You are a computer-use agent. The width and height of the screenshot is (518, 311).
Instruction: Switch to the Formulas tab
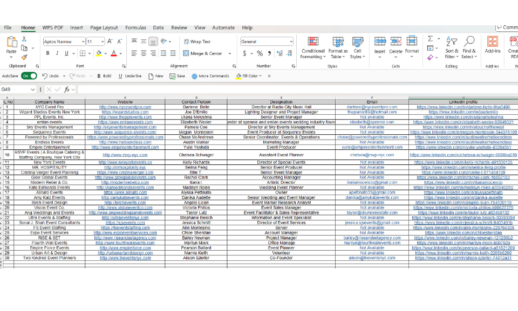[135, 27]
